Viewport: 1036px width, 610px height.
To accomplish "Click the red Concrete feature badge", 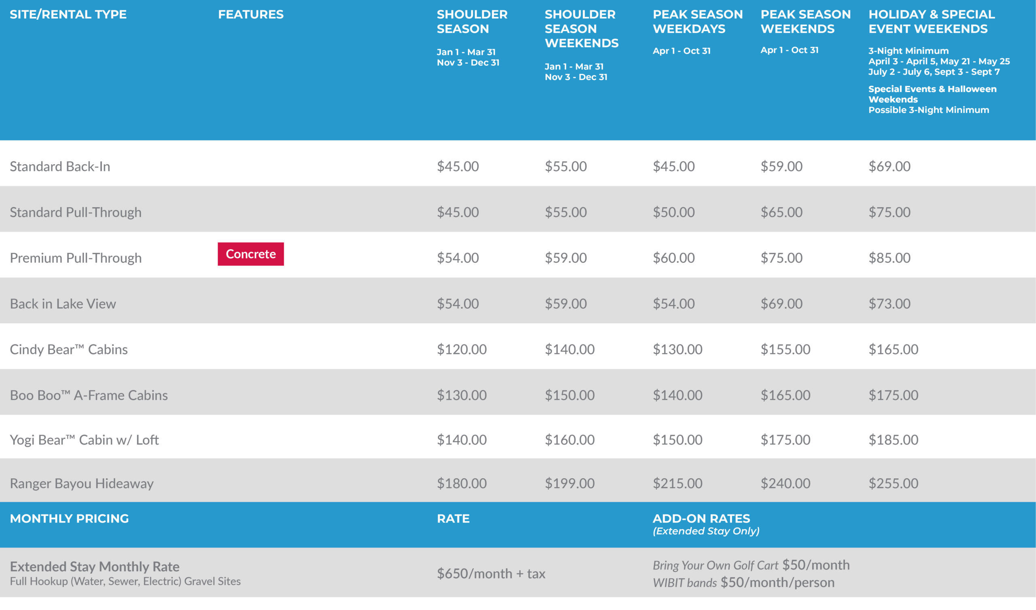I will click(251, 254).
